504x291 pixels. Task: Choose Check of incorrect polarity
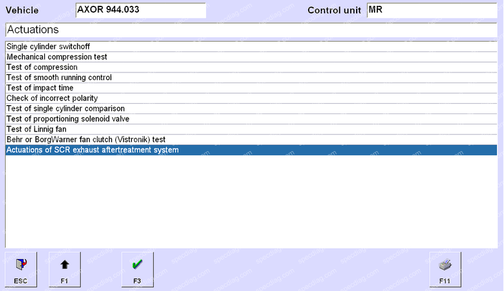[52, 98]
